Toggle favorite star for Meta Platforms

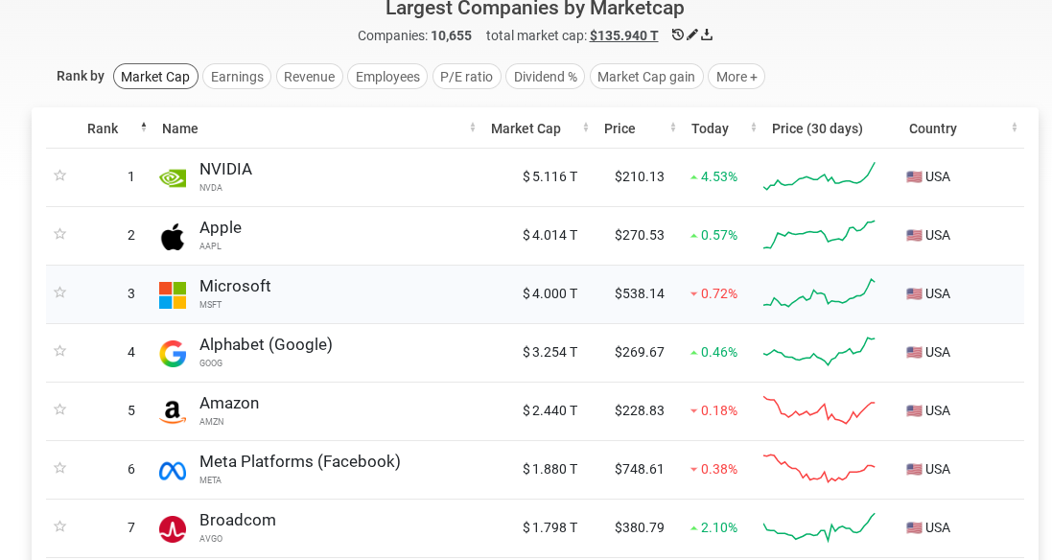point(60,468)
